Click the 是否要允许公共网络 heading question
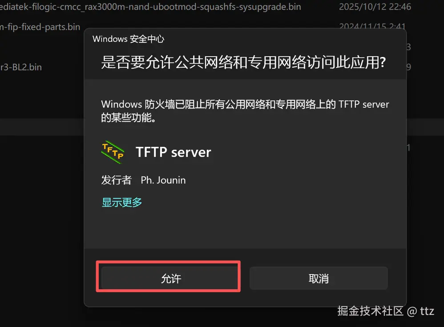Image resolution: width=444 pixels, height=327 pixels. [243, 62]
